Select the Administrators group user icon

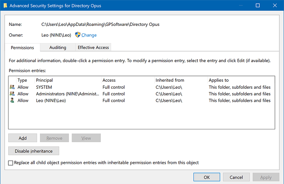pos(12,94)
